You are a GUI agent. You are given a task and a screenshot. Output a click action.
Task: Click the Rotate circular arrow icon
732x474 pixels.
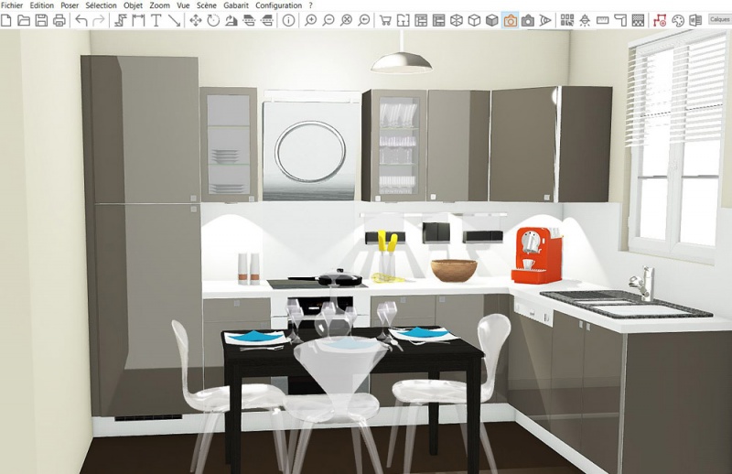(x=213, y=20)
